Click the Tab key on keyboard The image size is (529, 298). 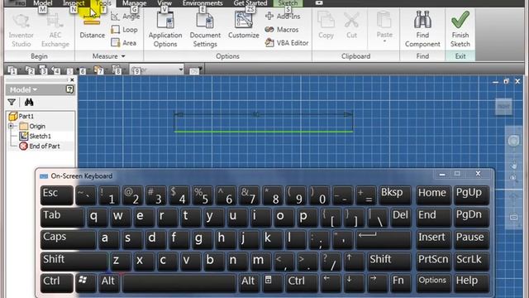pyautogui.click(x=63, y=217)
